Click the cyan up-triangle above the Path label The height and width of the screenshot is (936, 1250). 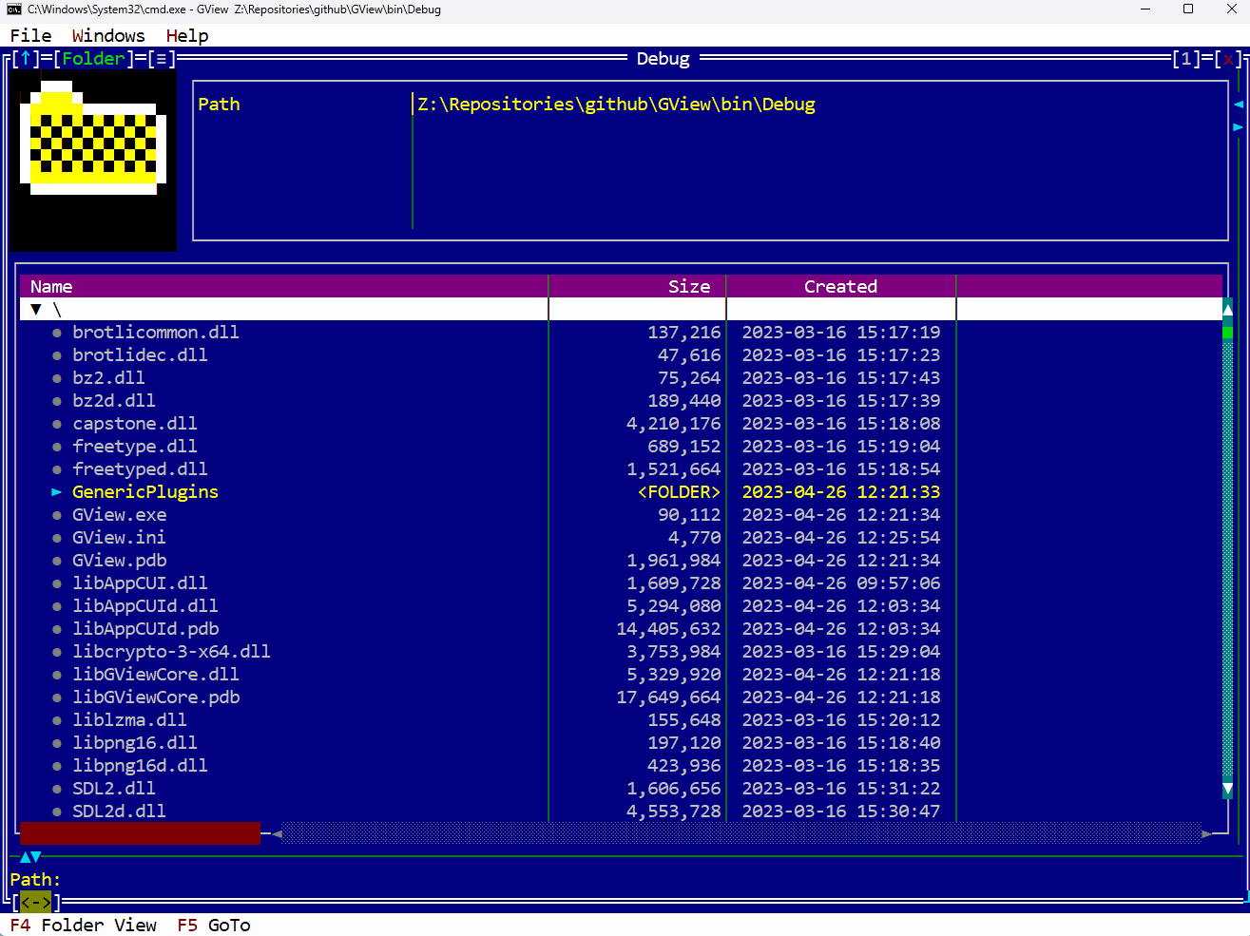tap(27, 857)
